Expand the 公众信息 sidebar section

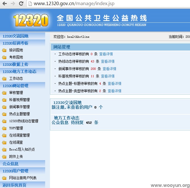click(22, 164)
